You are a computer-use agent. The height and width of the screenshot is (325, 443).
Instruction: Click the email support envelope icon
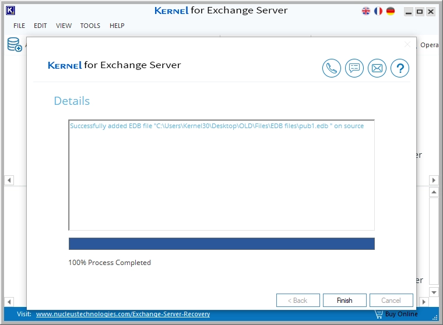[377, 68]
